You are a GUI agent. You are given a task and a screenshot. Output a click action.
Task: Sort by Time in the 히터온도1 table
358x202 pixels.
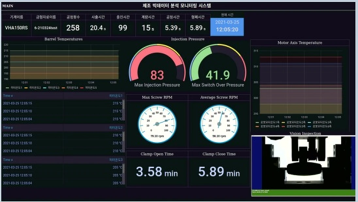[8, 96]
